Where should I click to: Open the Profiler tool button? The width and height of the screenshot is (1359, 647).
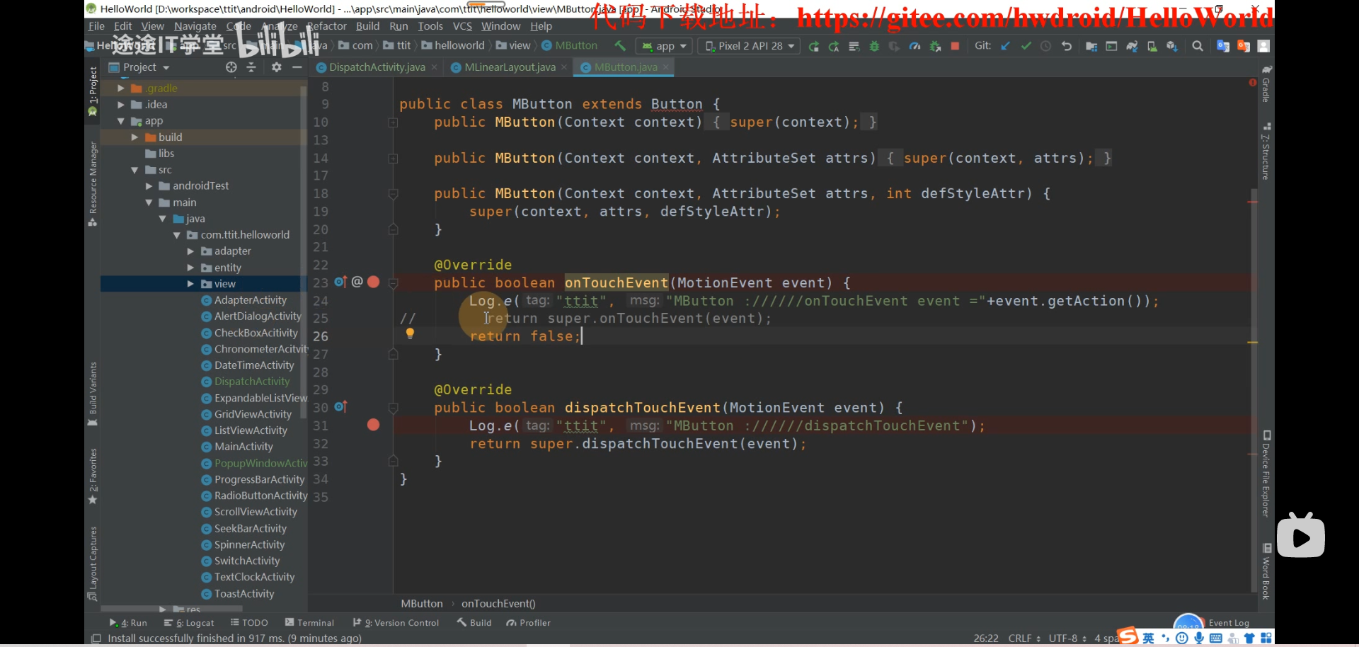pos(528,623)
